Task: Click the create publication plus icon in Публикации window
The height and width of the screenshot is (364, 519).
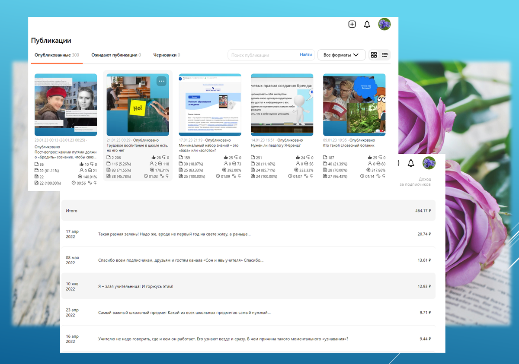Action: [x=352, y=24]
